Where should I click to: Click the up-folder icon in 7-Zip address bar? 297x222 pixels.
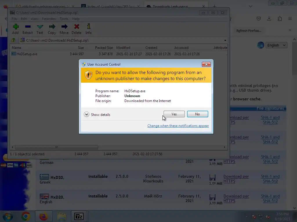(x=13, y=40)
